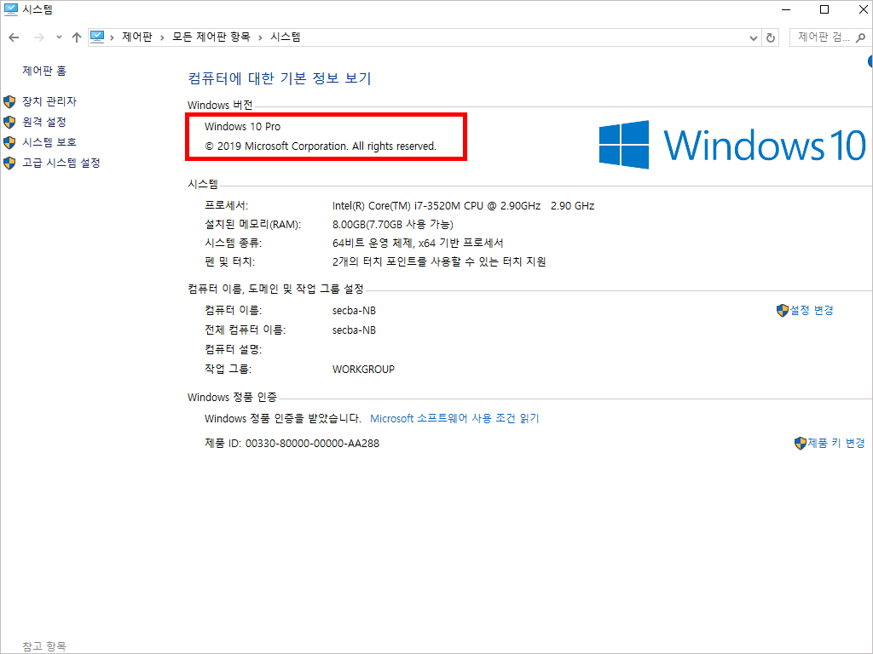Expand chevron after 제어판 breadcrumb

pos(162,37)
